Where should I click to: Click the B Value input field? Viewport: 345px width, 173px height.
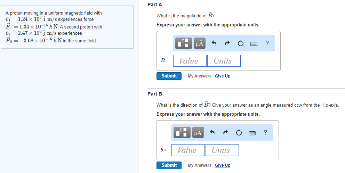point(190,61)
